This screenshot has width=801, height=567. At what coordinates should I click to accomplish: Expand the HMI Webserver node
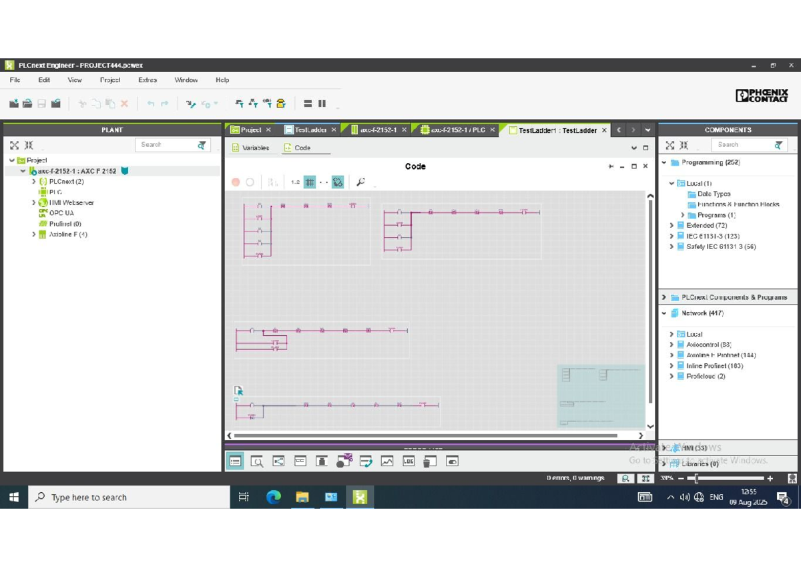coord(34,202)
